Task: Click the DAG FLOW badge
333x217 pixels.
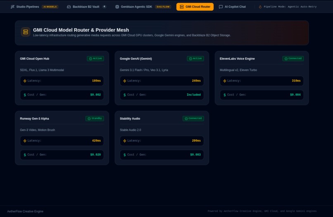Action: coord(163,7)
